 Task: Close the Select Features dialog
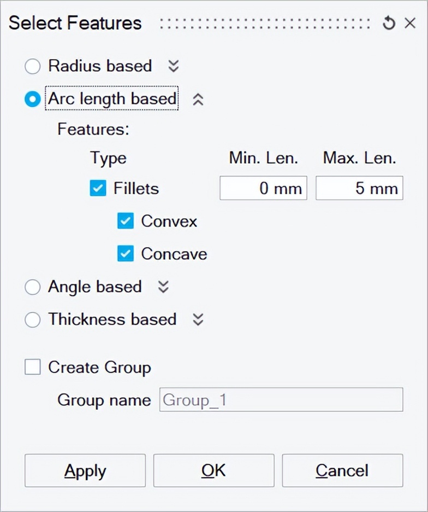[x=410, y=23]
